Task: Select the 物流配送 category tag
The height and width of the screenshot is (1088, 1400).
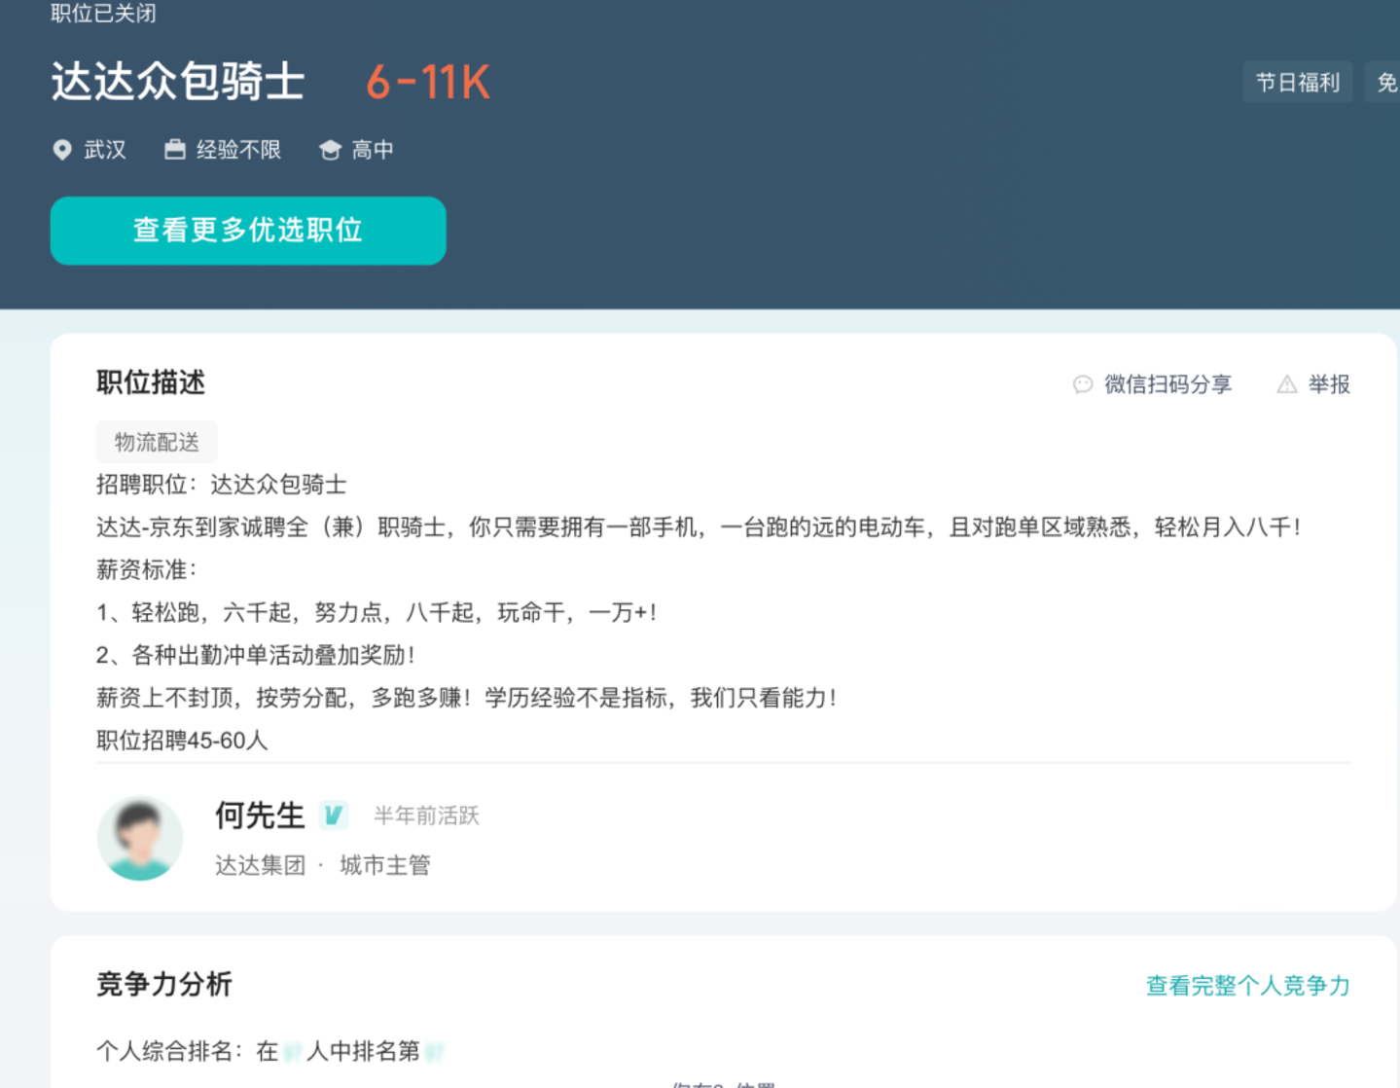Action: (157, 442)
